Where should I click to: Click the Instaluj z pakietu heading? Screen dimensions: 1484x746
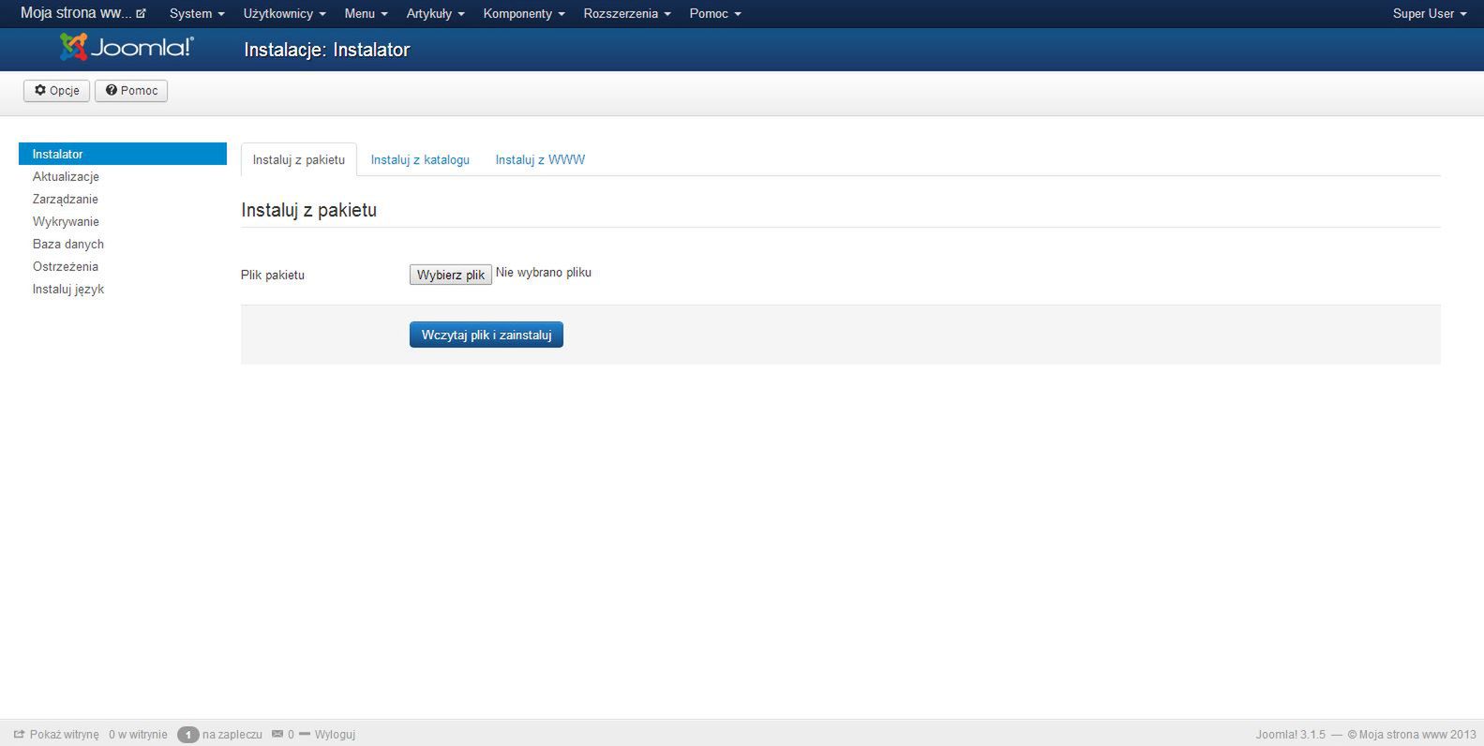[x=309, y=210]
